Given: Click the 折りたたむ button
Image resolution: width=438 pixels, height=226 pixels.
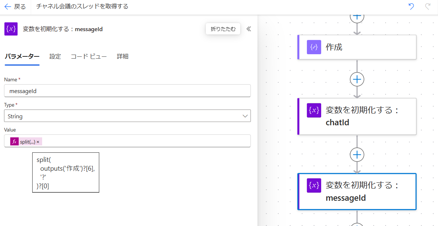Looking at the screenshot, I should point(223,29).
